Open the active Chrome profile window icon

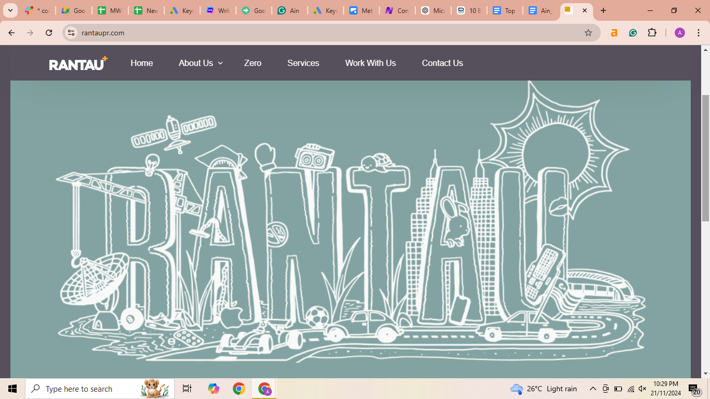click(265, 389)
